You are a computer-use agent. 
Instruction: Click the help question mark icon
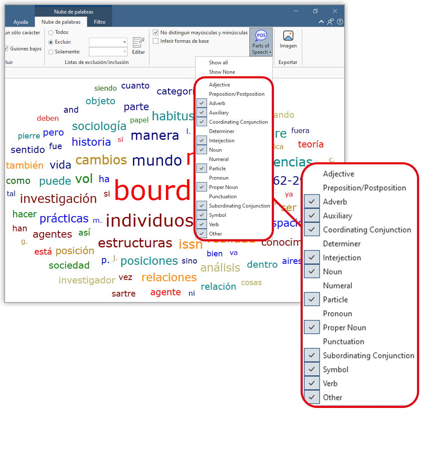tap(340, 22)
